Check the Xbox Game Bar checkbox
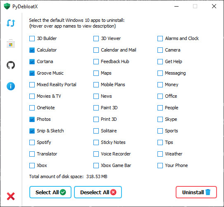This screenshot has height=207, width=224. coord(96,165)
